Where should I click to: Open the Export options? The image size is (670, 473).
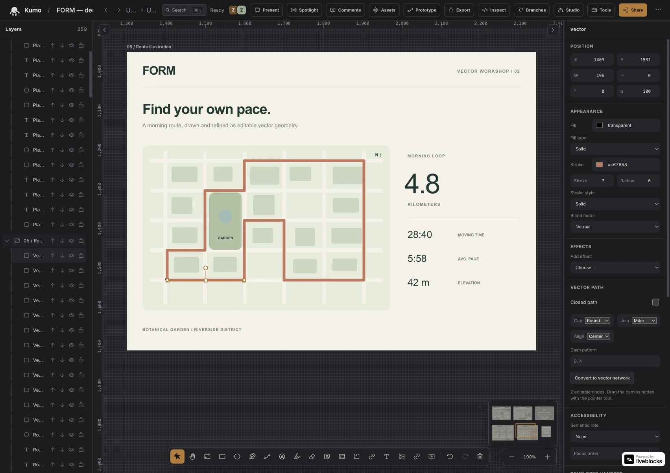[x=459, y=10]
